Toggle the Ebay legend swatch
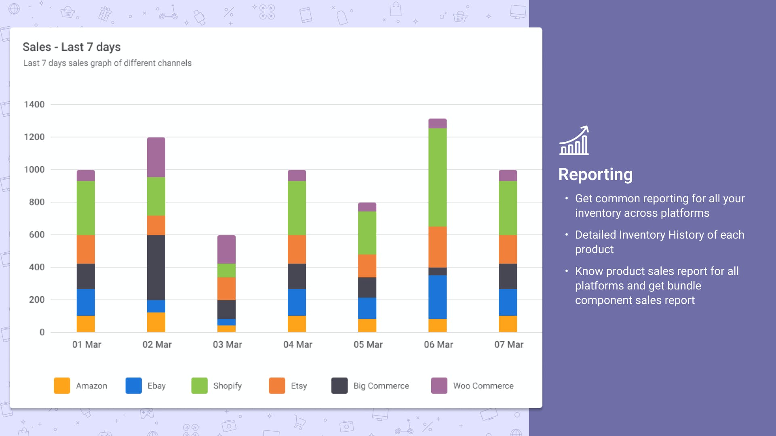Viewport: 776px width, 436px height. [133, 386]
